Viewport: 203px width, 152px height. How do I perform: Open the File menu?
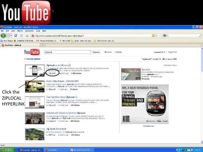tap(2, 31)
